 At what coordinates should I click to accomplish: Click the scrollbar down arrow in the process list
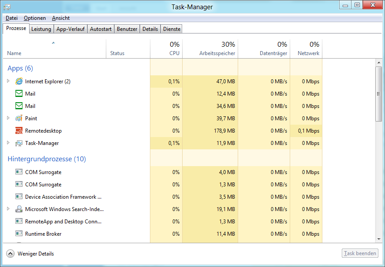tap(379, 239)
